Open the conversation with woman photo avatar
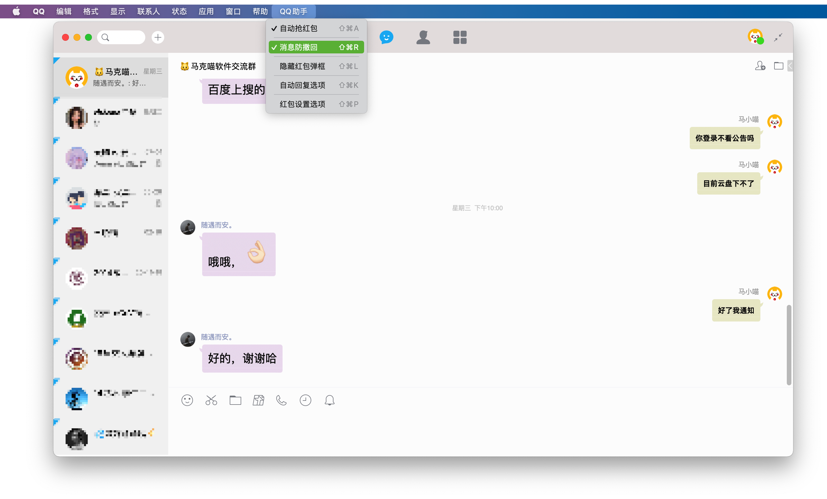827x499 pixels. pos(111,117)
